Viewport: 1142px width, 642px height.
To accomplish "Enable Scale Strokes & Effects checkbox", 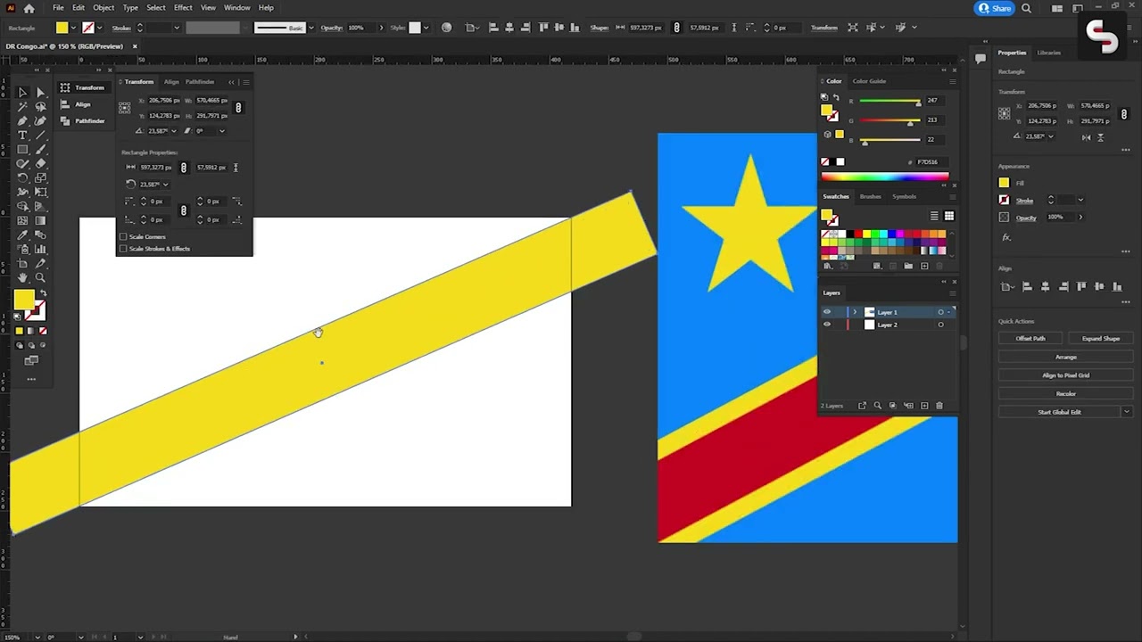I will pos(123,249).
